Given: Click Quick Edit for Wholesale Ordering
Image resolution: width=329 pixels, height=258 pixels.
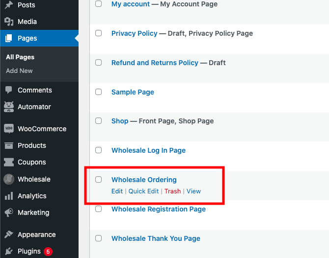Looking at the screenshot, I should (x=143, y=191).
